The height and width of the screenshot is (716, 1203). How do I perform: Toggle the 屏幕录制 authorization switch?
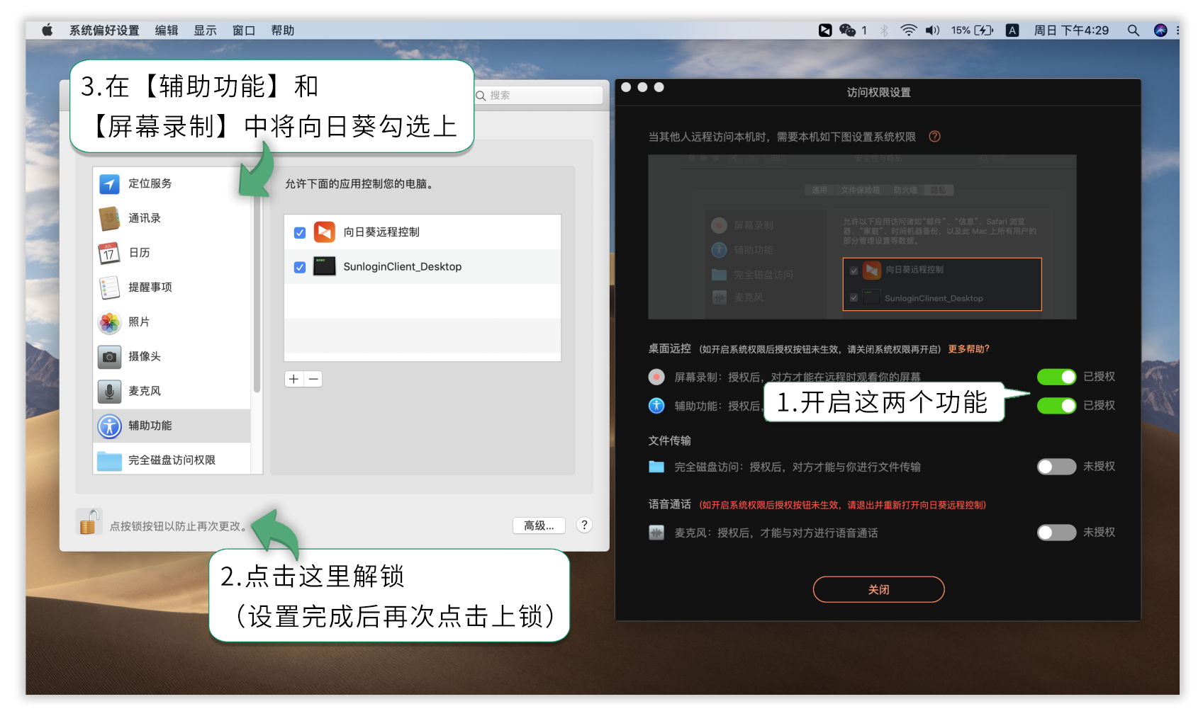coord(1056,377)
